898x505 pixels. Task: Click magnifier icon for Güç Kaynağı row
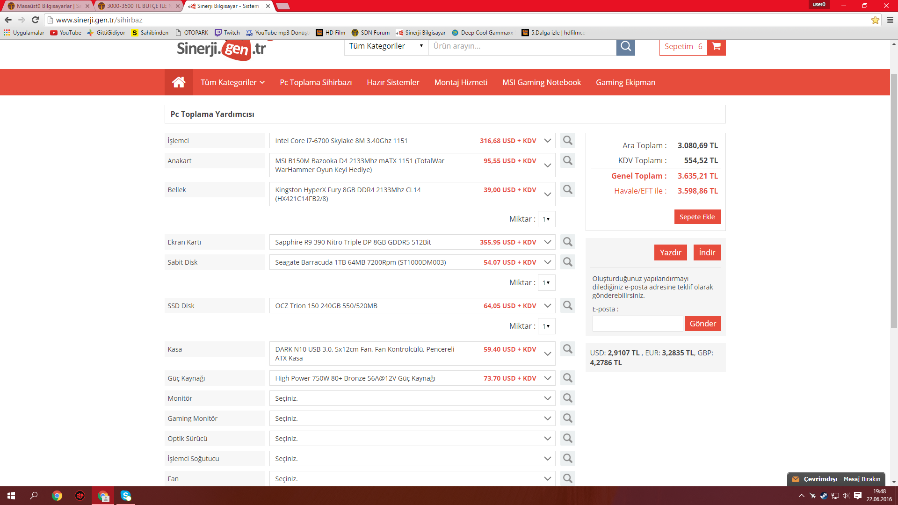568,378
